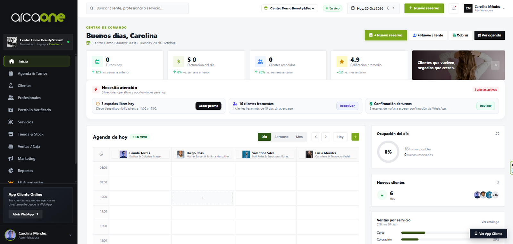Click the Facturación del día dollar icon
This screenshot has width=513, height=244.
pos(179,62)
